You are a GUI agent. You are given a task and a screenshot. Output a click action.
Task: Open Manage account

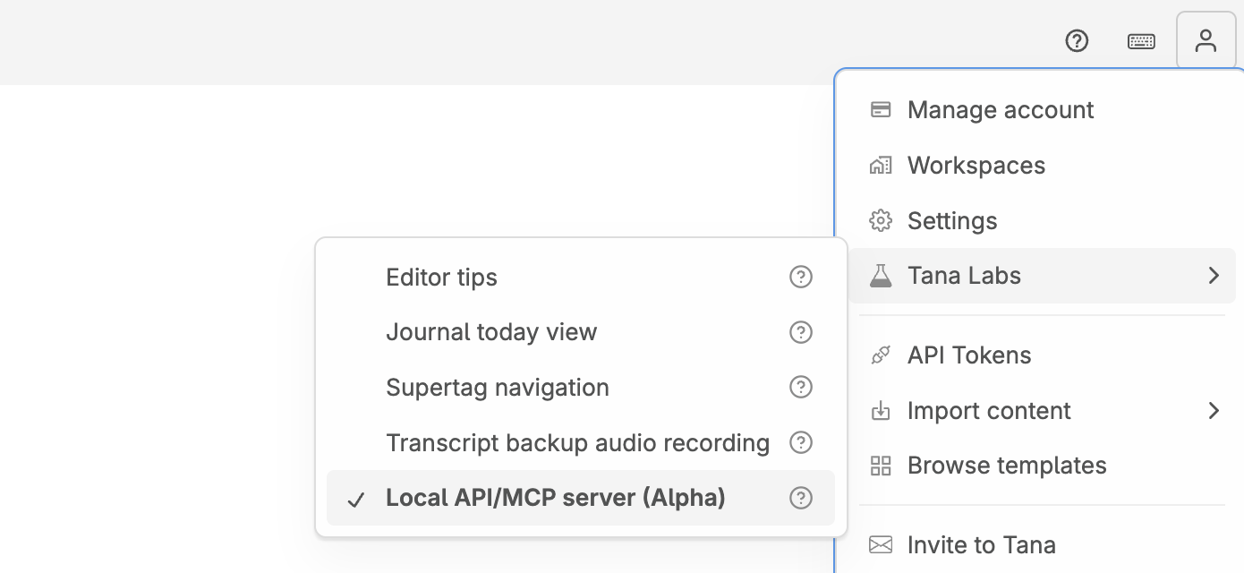1000,110
